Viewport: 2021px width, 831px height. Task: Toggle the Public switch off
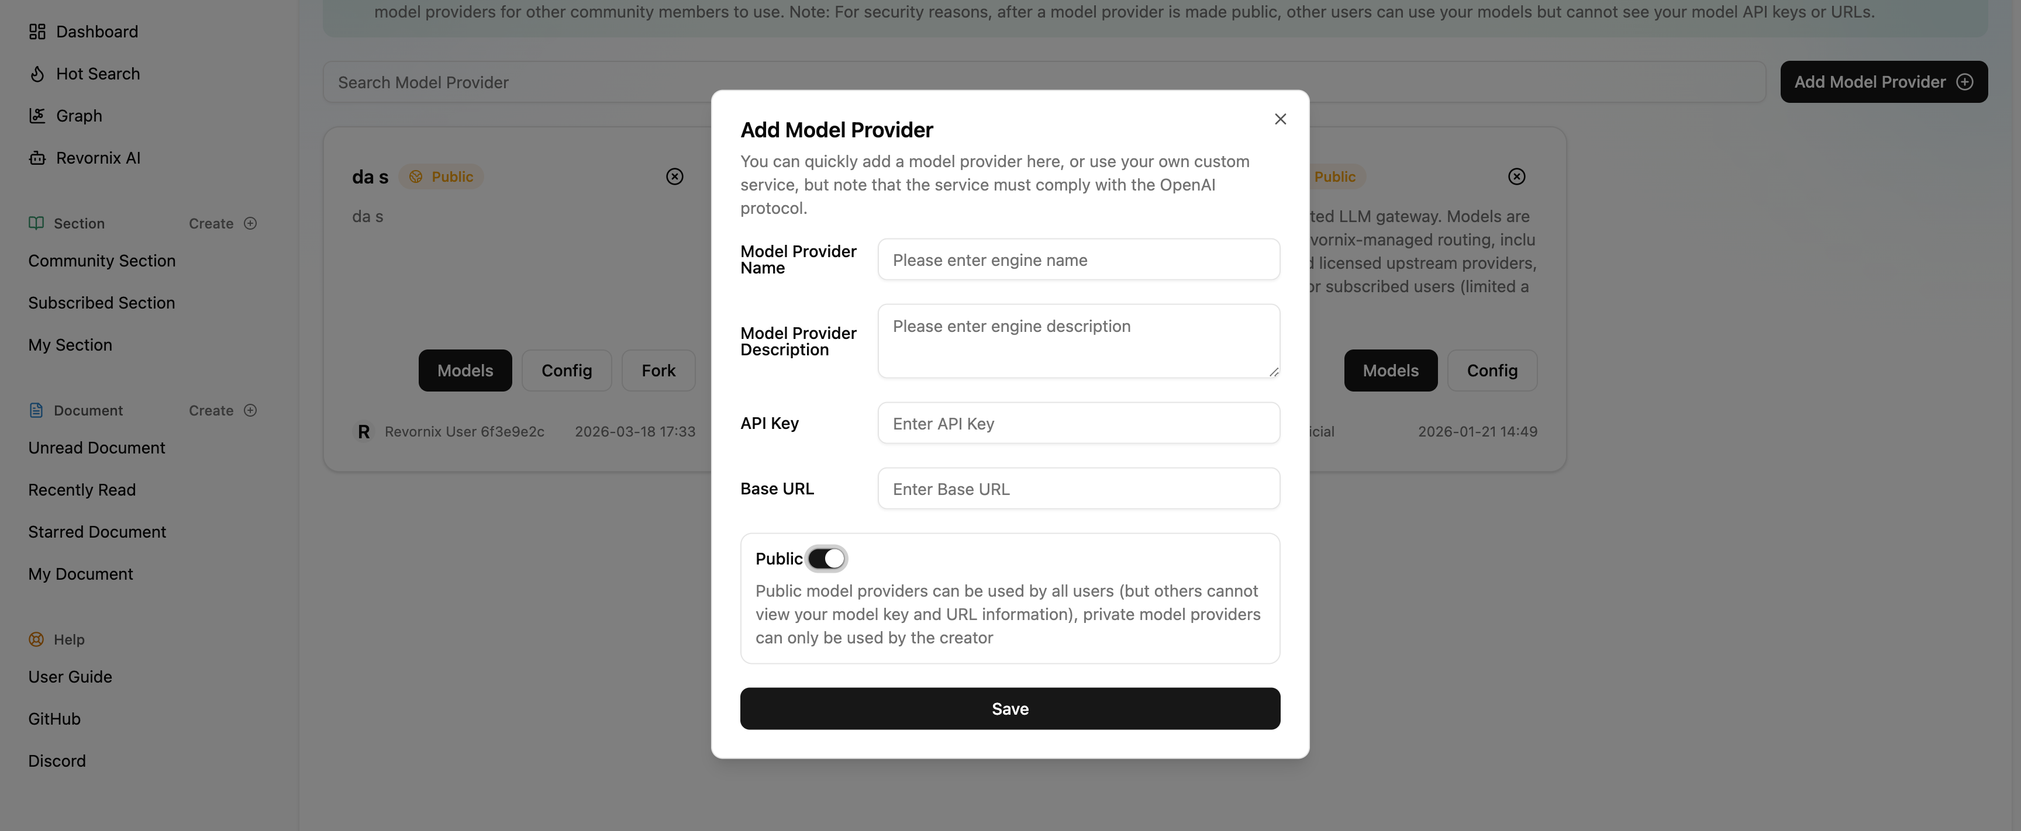pos(826,559)
